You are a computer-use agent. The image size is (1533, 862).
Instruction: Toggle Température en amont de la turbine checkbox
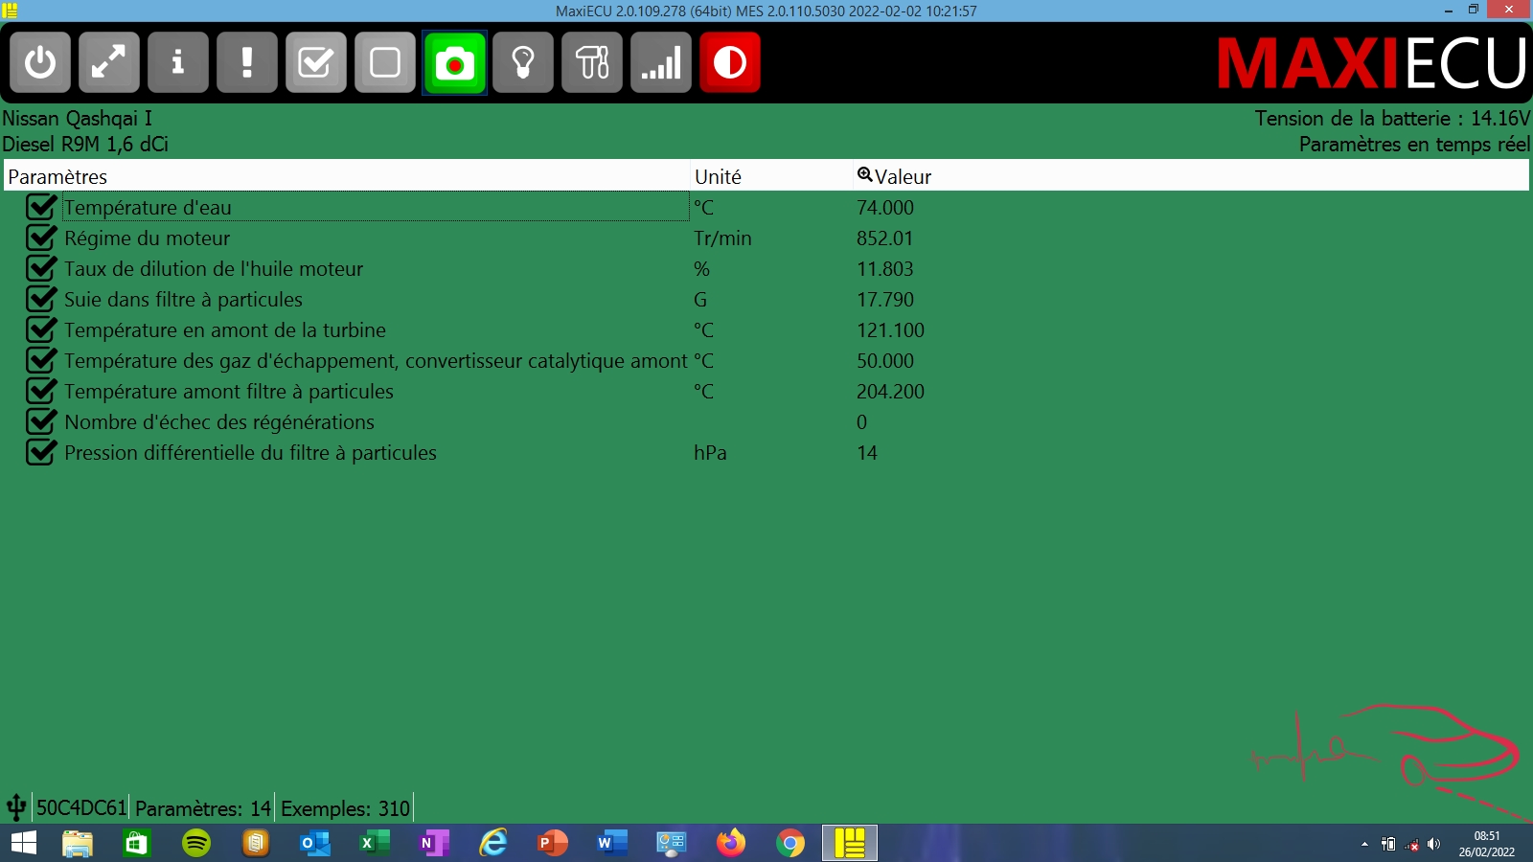[41, 329]
